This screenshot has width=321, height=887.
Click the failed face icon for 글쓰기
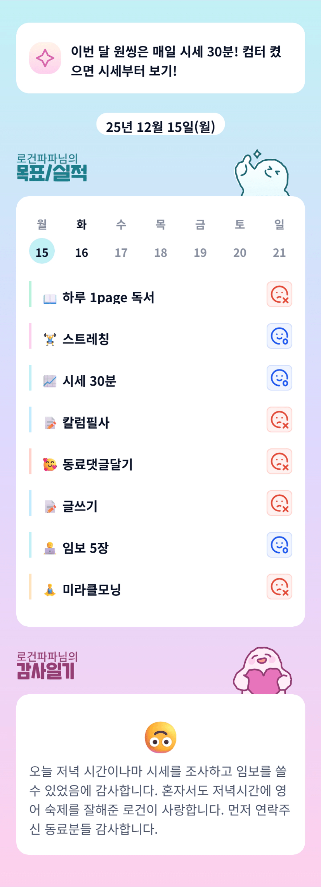(279, 503)
